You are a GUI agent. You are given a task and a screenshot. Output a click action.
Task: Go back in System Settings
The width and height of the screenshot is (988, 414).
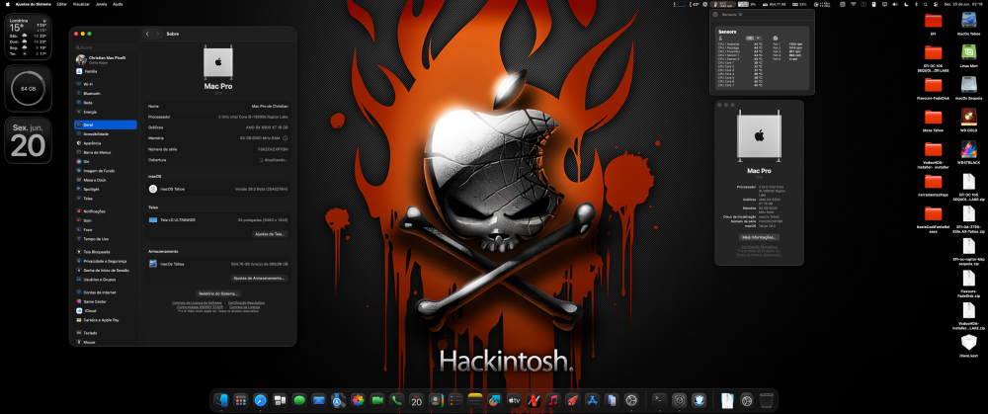[x=147, y=34]
